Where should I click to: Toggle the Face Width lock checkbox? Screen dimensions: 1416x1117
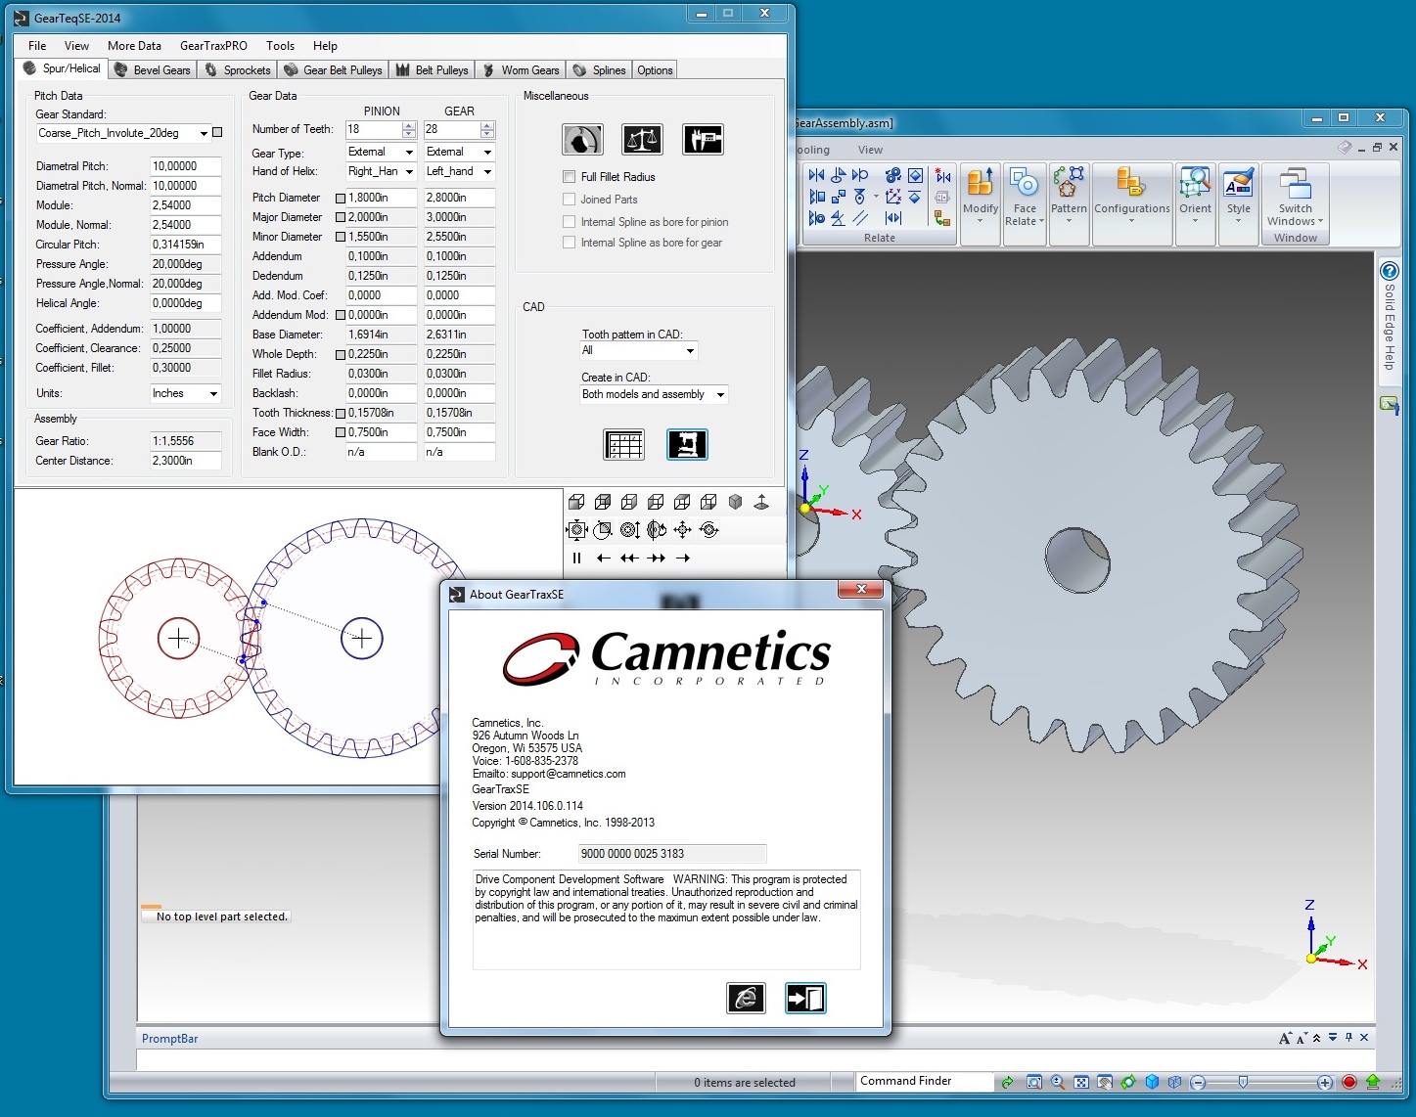click(341, 432)
